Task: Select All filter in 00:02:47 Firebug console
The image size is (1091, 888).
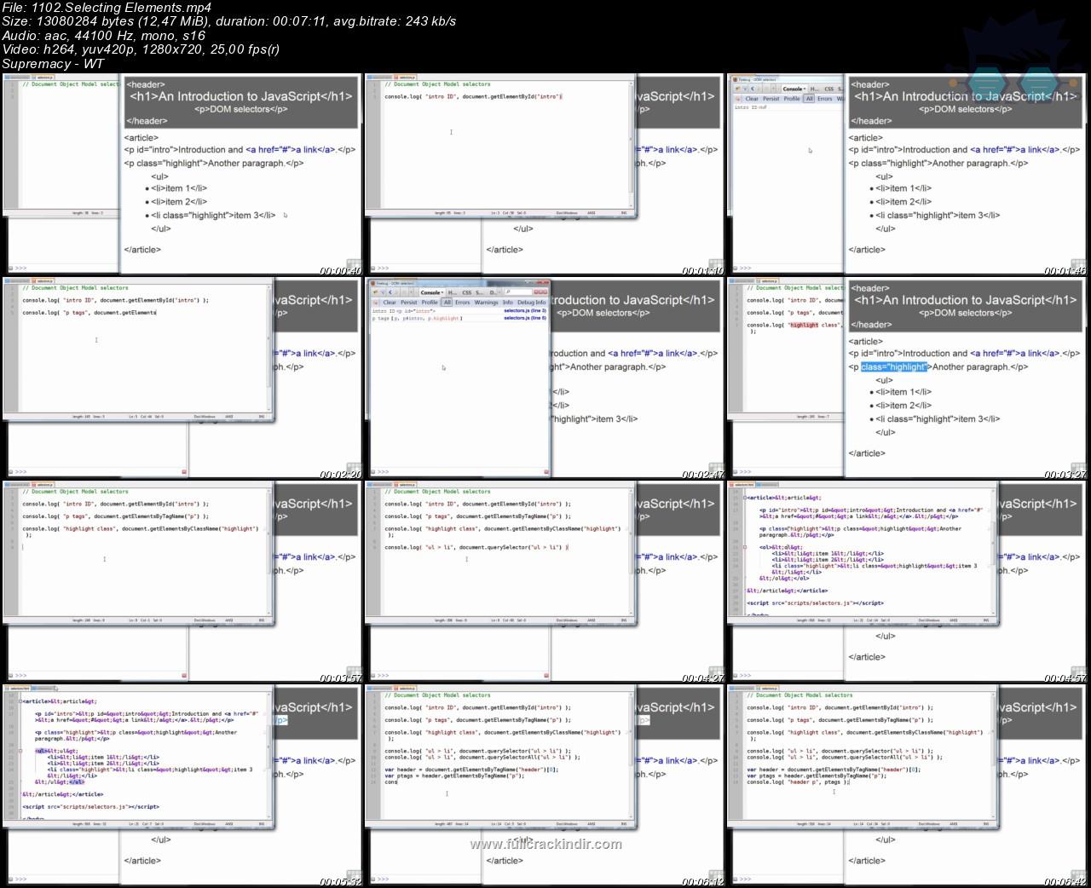Action: pos(447,303)
